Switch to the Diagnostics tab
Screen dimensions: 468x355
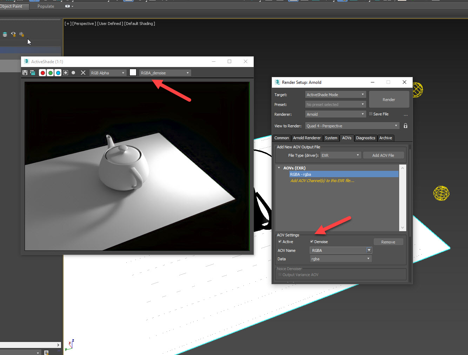point(366,138)
